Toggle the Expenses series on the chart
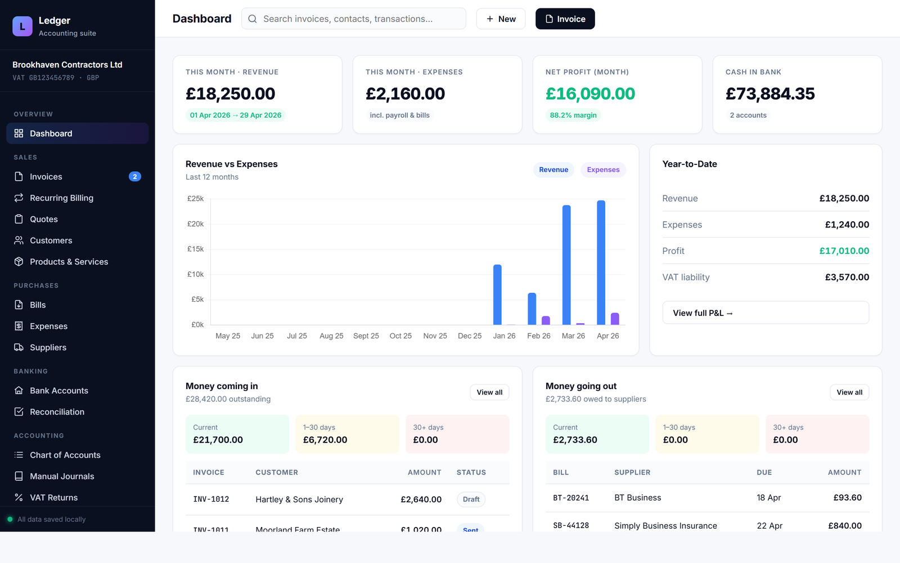Viewport: 900px width, 563px height. pos(602,169)
